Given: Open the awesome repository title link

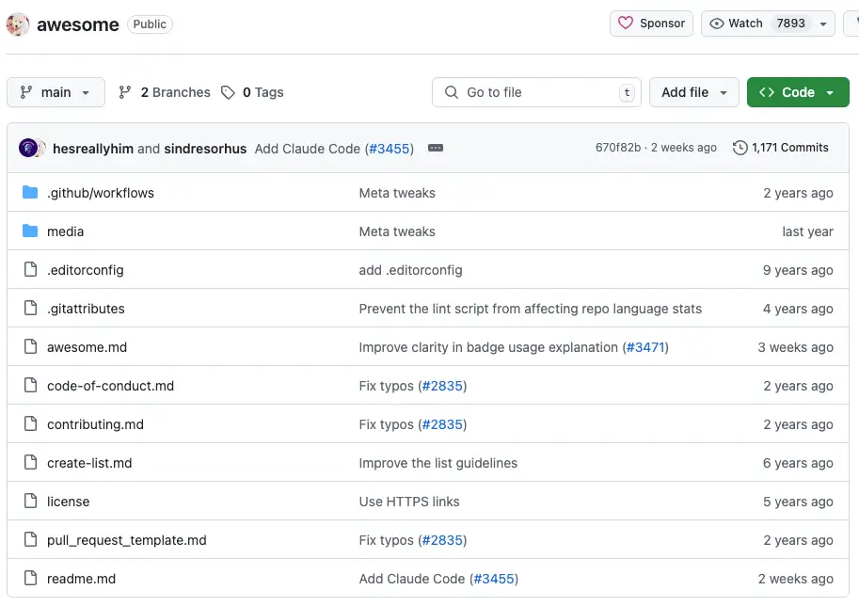Looking at the screenshot, I should 78,24.
